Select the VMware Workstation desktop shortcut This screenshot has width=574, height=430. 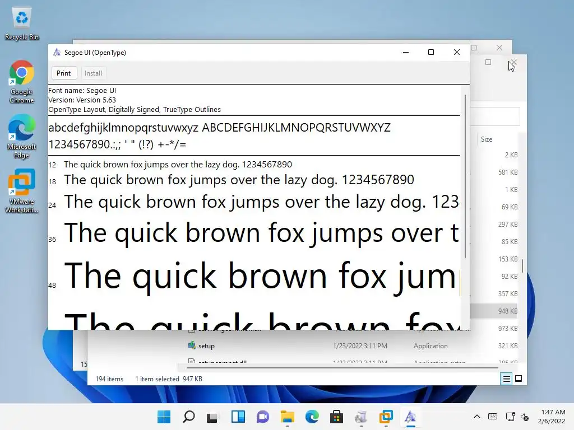[22, 191]
